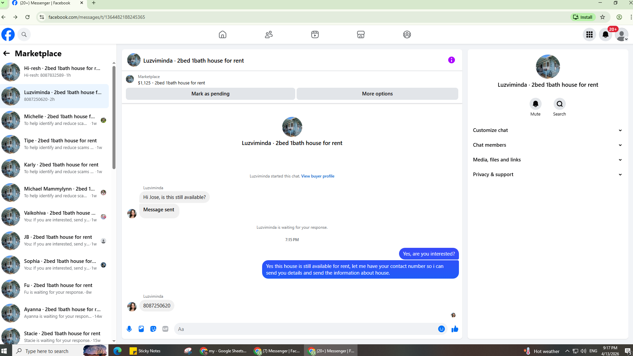Go back from Marketplace chats list

6,54
